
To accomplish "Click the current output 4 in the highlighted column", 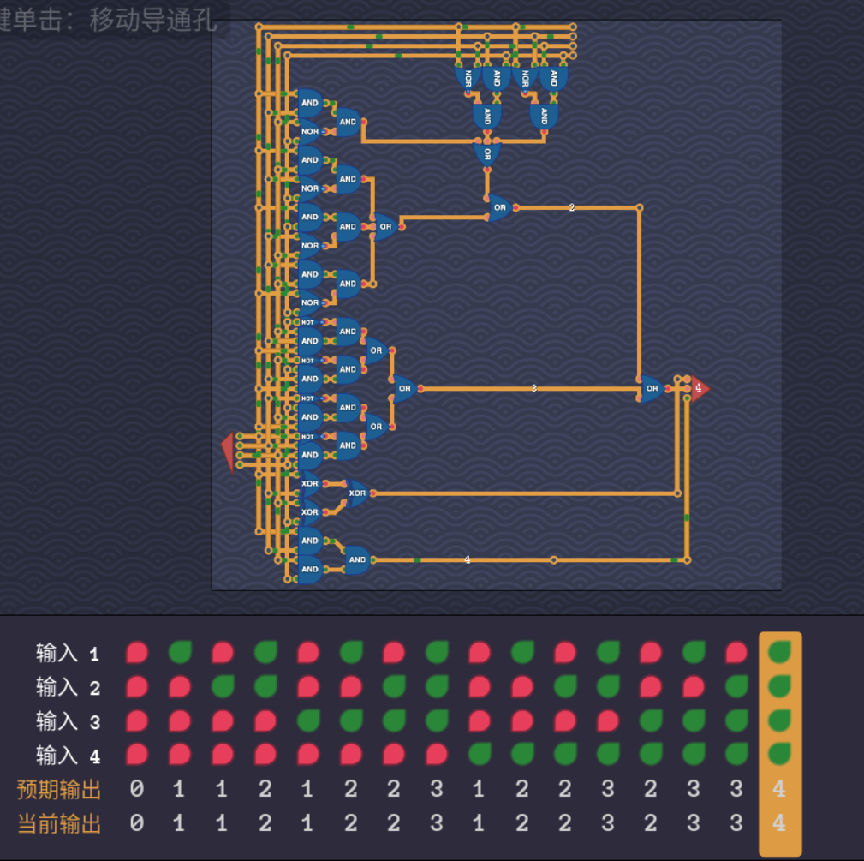I will 779,823.
